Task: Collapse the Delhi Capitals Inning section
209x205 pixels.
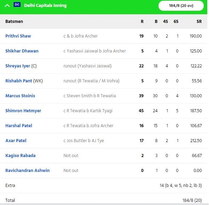Action: [7, 6]
